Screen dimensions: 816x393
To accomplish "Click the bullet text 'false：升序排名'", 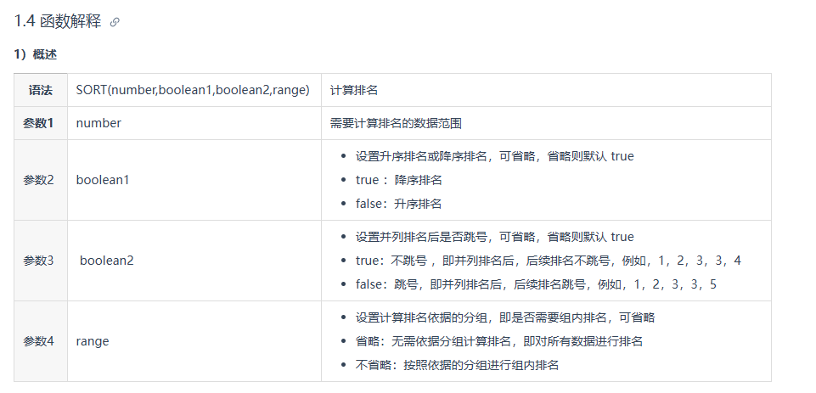I will (x=398, y=204).
